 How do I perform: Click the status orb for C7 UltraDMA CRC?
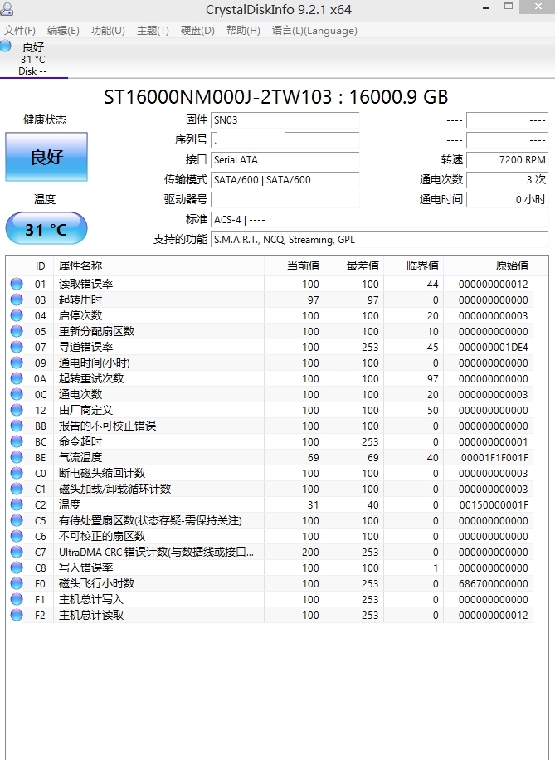point(17,552)
